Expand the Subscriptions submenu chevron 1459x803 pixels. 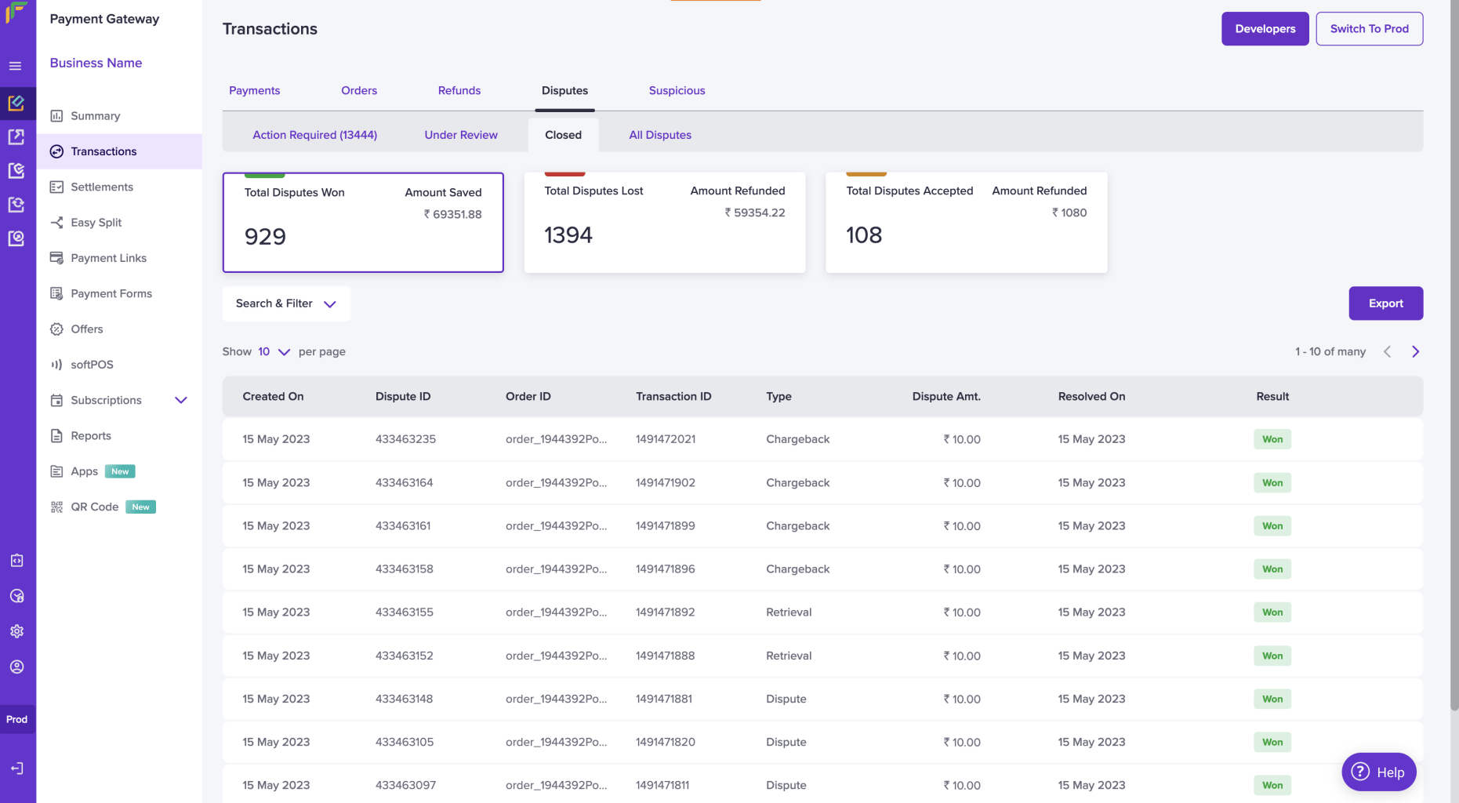pos(181,400)
